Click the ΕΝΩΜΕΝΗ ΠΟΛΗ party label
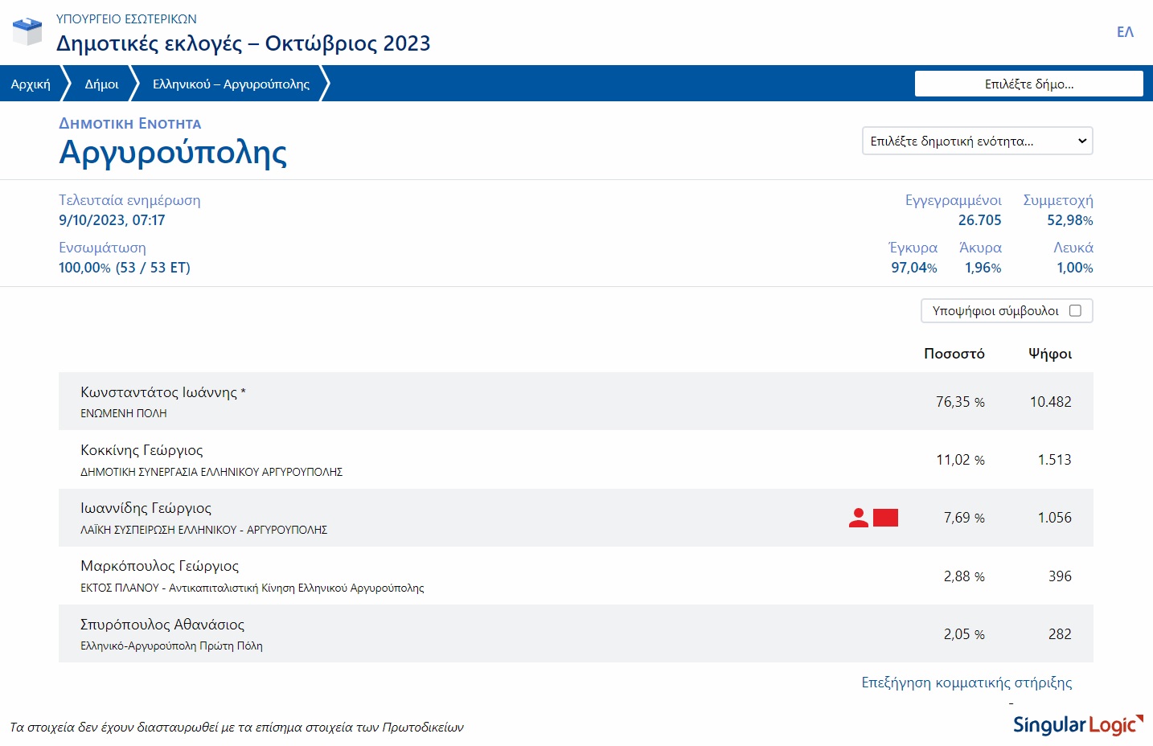1153x746 pixels. tap(124, 413)
